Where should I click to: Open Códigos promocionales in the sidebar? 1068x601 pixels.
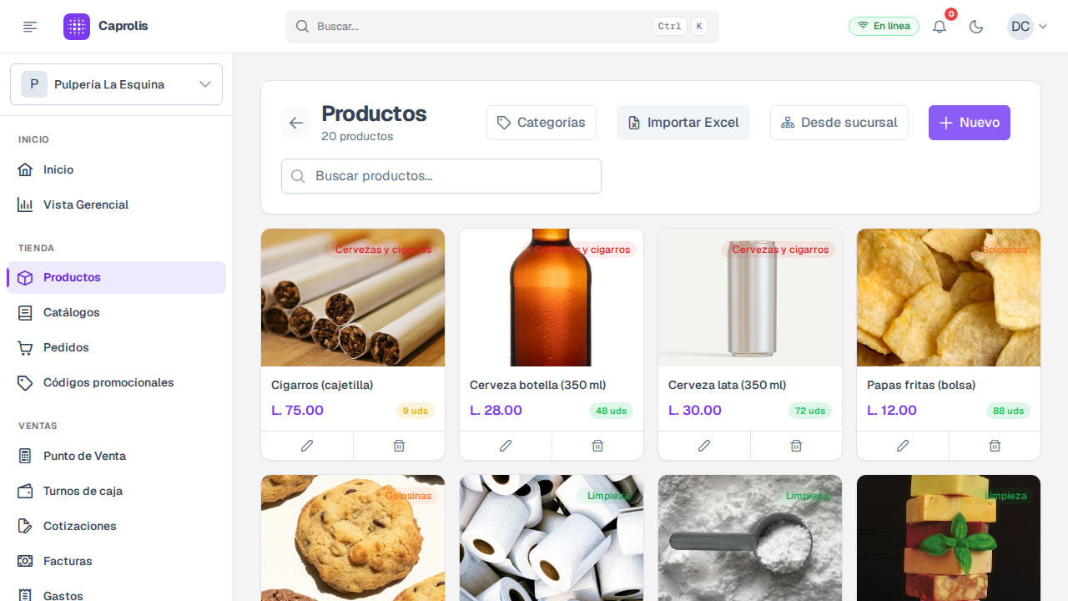[x=116, y=382]
